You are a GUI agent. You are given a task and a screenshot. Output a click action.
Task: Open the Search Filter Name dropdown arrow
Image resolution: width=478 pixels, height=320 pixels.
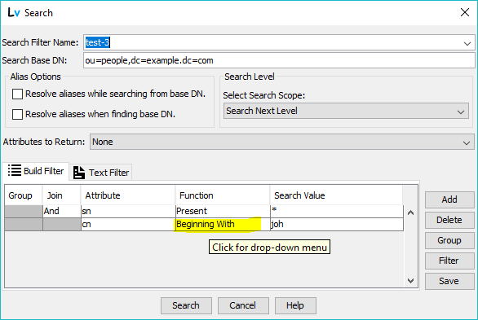pos(467,43)
